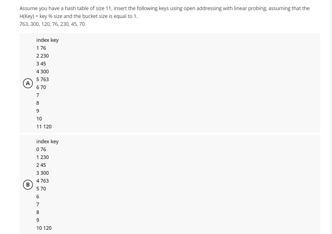Click the row showing '11 120' in option A
Viewport: 332px width, 234px height.
pos(44,127)
